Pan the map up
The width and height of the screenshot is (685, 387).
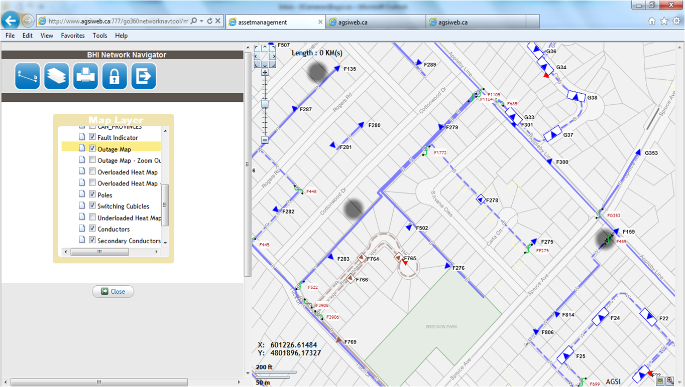pos(265,48)
